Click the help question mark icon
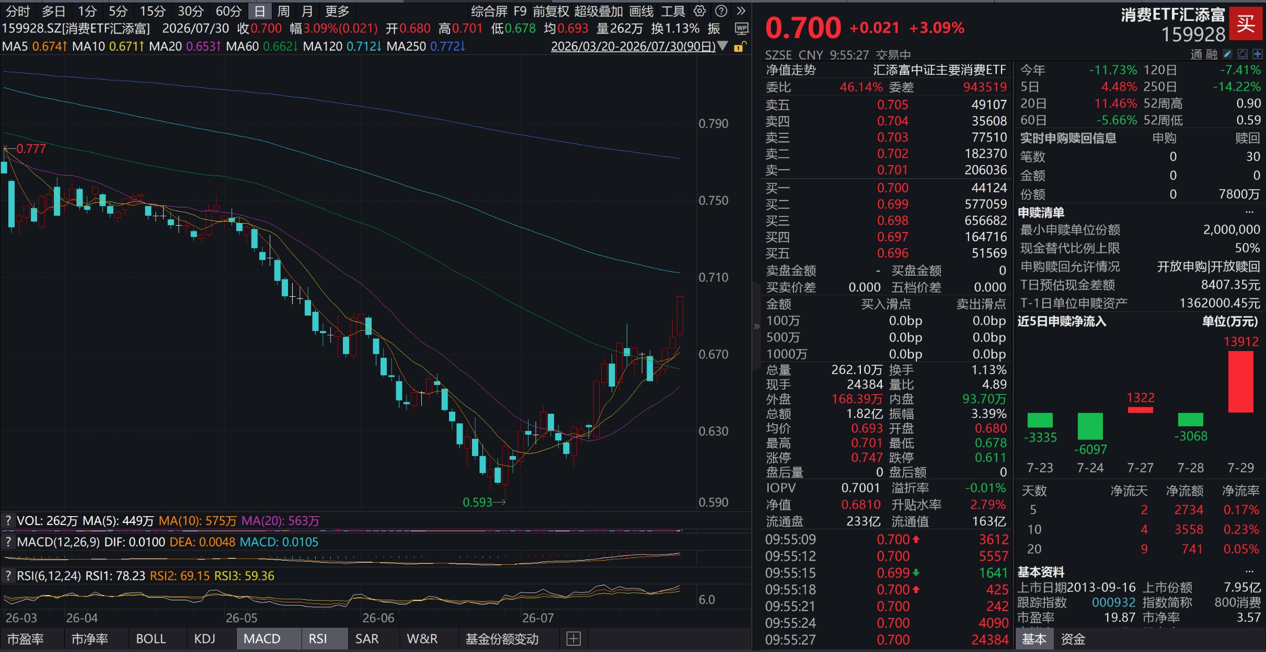Screen dimensions: 1266x652 (x=721, y=11)
